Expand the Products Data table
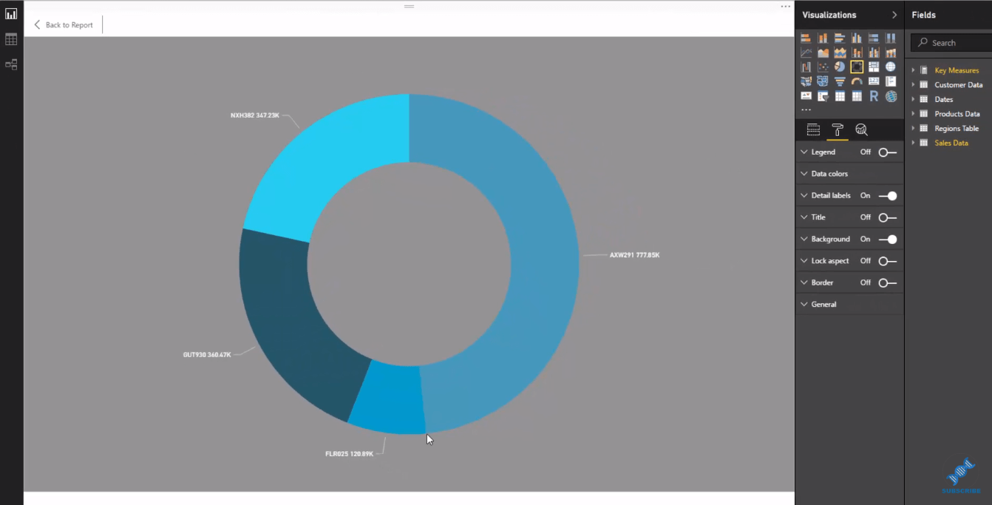 pos(914,114)
